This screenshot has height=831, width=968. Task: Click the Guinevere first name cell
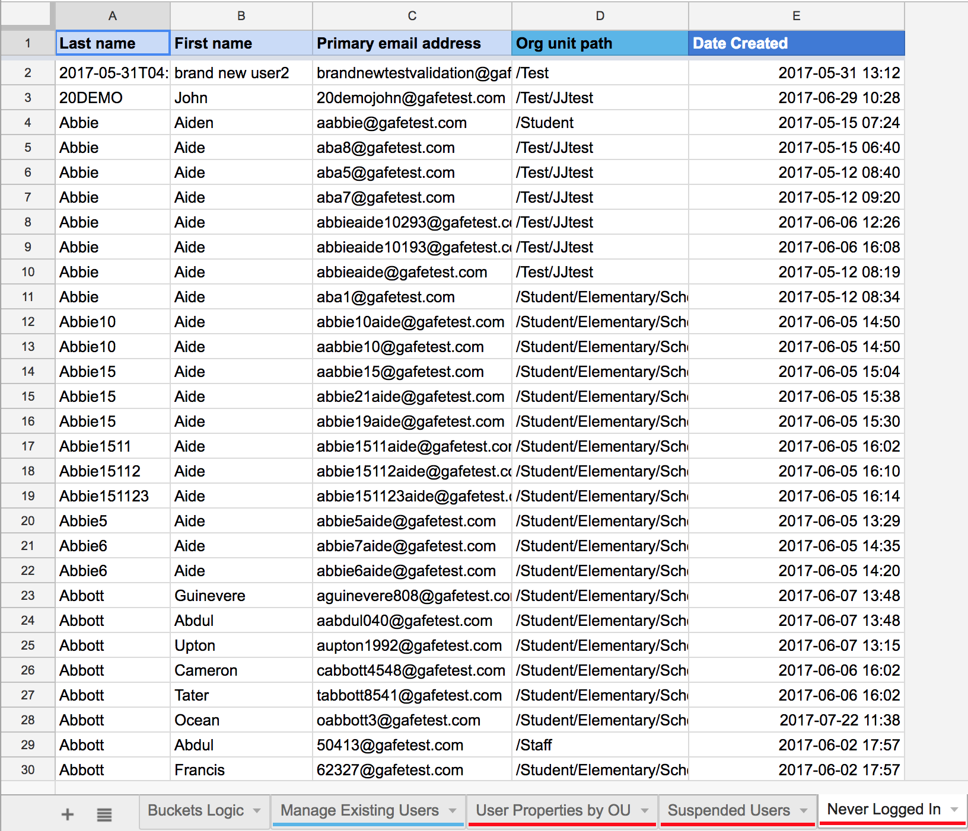241,596
